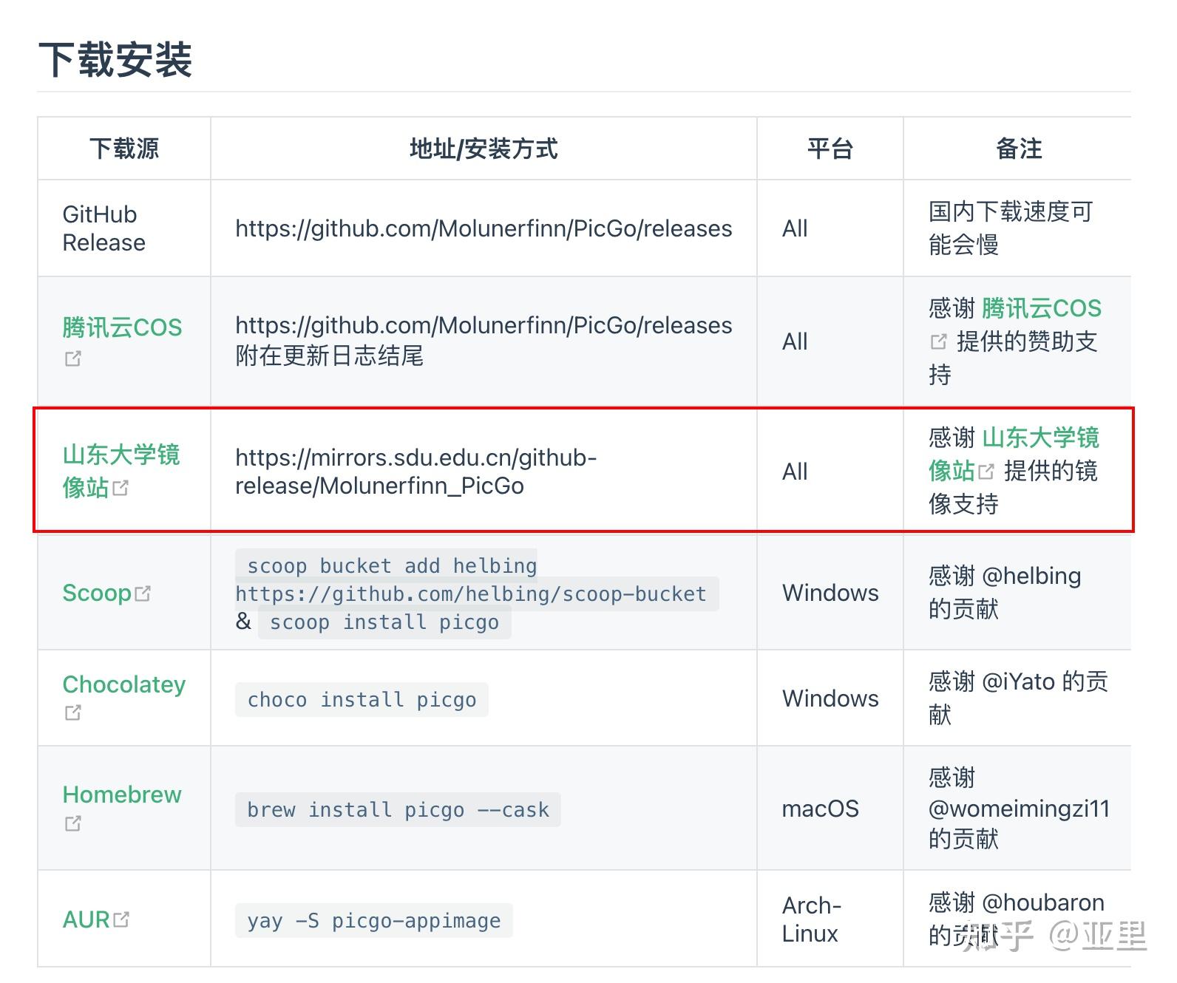This screenshot has height=983, width=1177.
Task: Open the Homebrew link
Action: [122, 795]
